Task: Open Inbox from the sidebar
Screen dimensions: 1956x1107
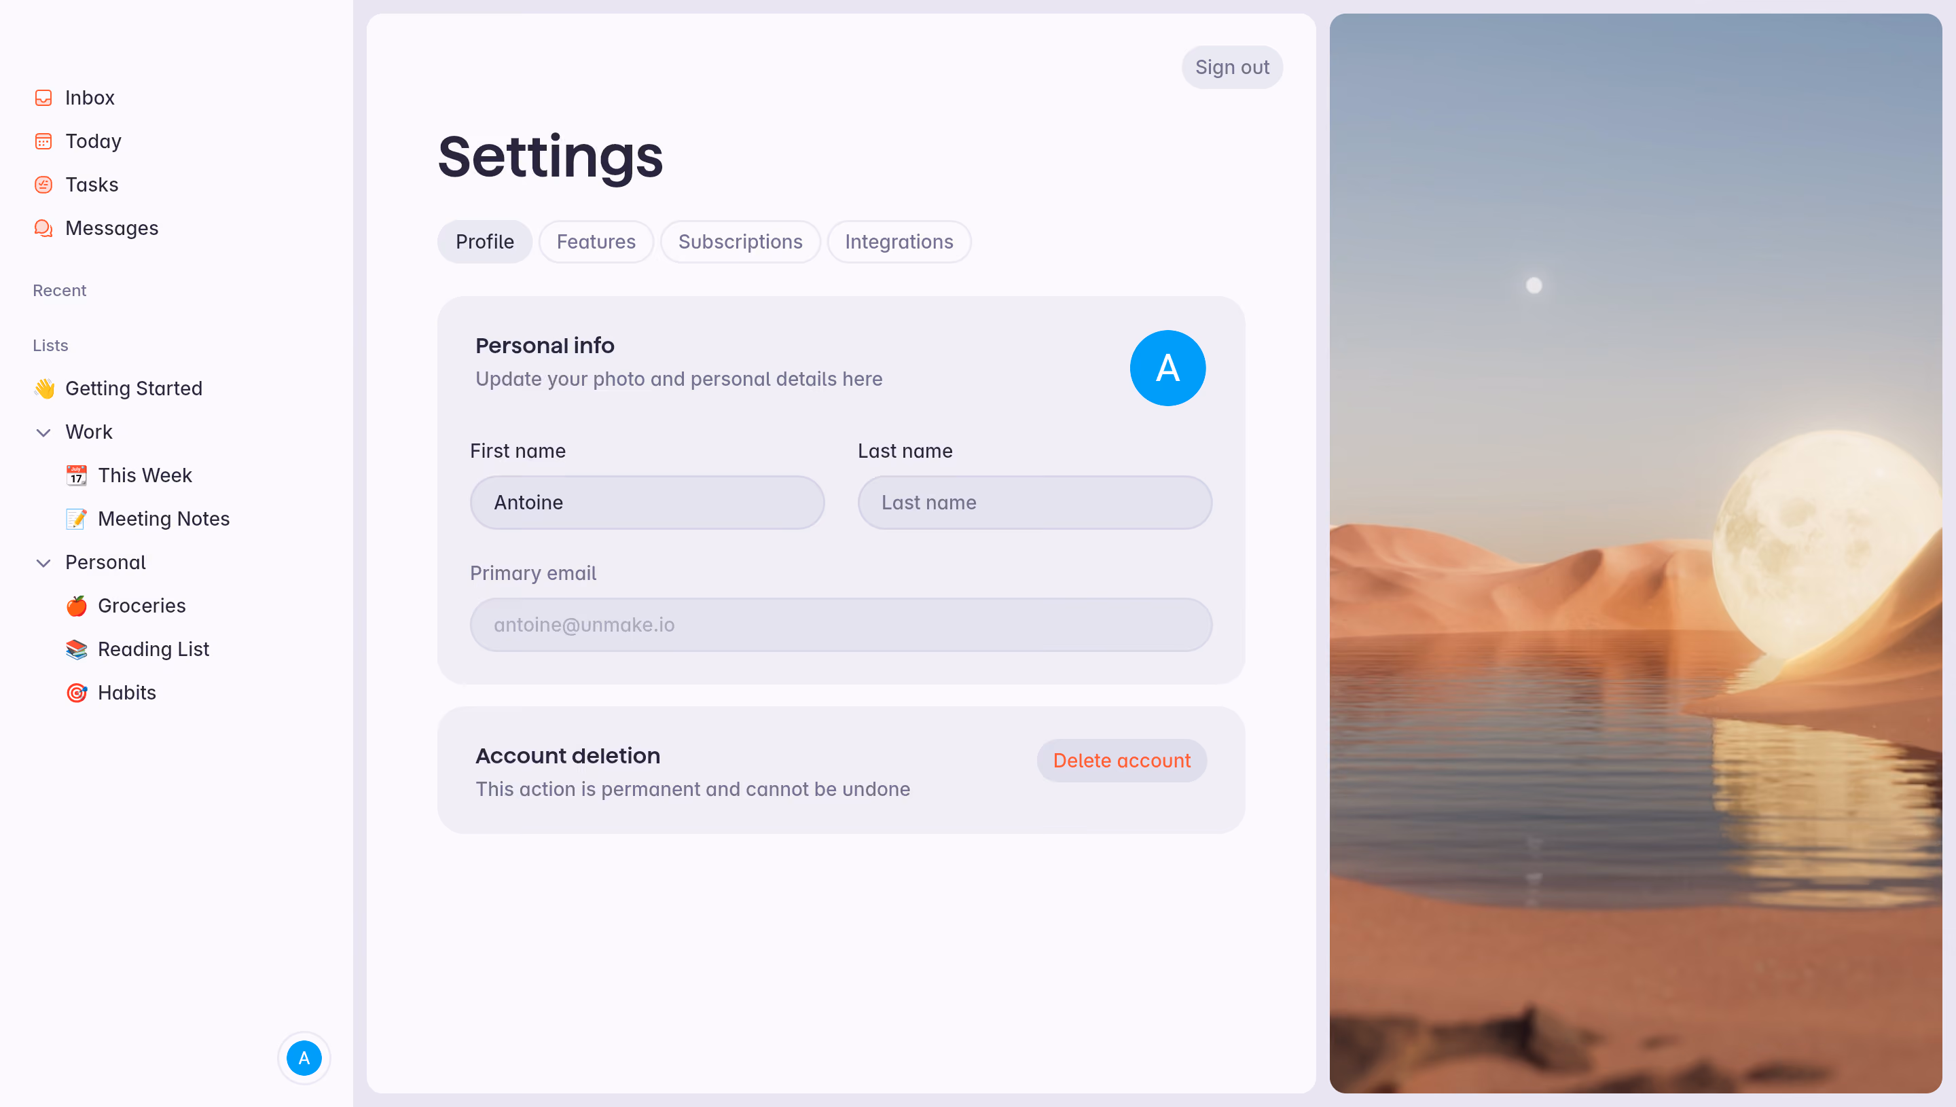Action: pos(90,98)
